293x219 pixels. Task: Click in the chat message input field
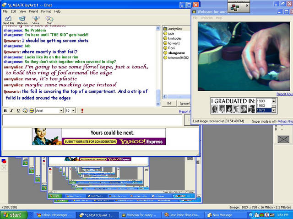pos(92,120)
